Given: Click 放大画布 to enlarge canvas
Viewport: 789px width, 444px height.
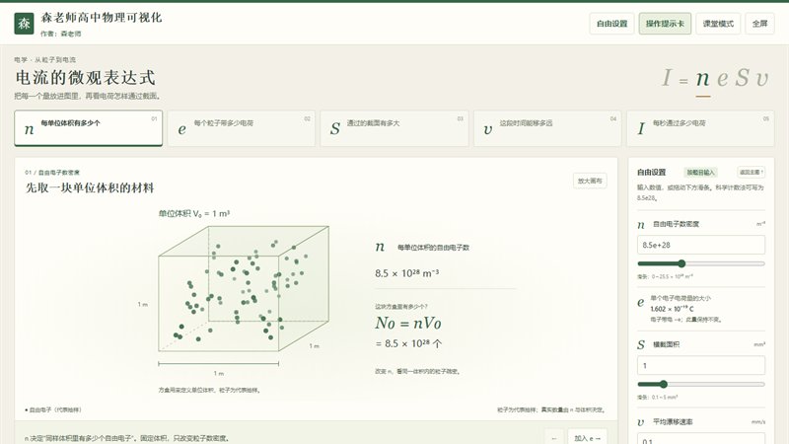Looking at the screenshot, I should tap(590, 181).
